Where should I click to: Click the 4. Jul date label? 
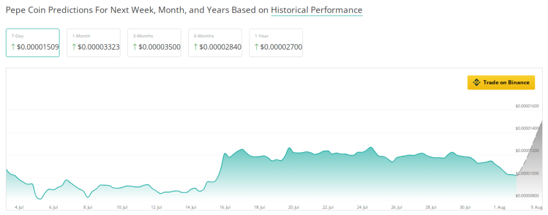click(19, 206)
